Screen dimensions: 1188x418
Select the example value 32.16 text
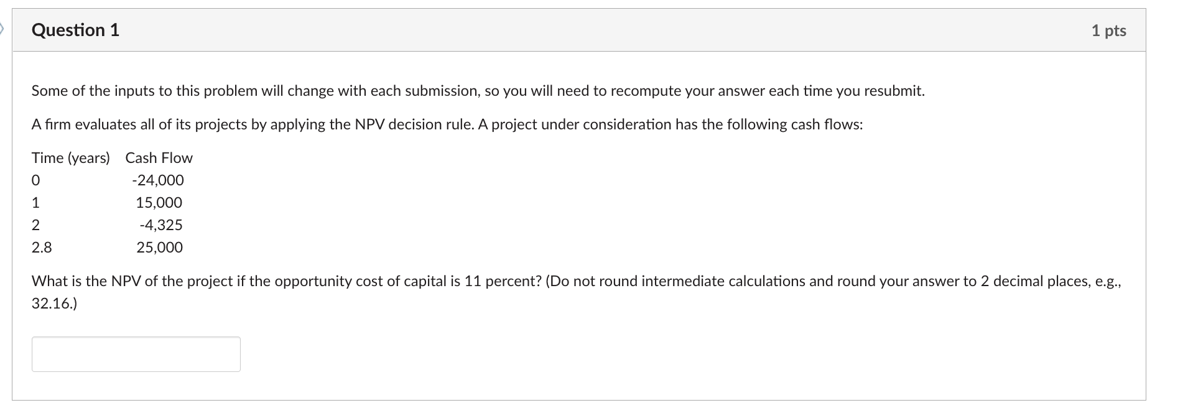(52, 304)
